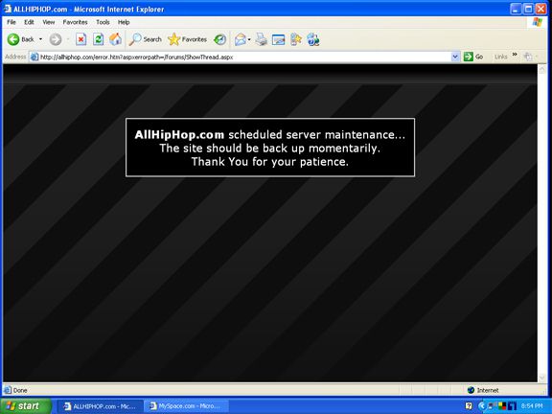Refresh the page with the green arrows icon
This screenshot has height=414, width=552.
click(98, 39)
